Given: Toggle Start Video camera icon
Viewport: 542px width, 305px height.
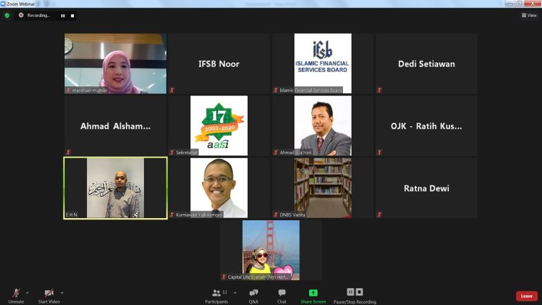Looking at the screenshot, I should click(x=49, y=293).
